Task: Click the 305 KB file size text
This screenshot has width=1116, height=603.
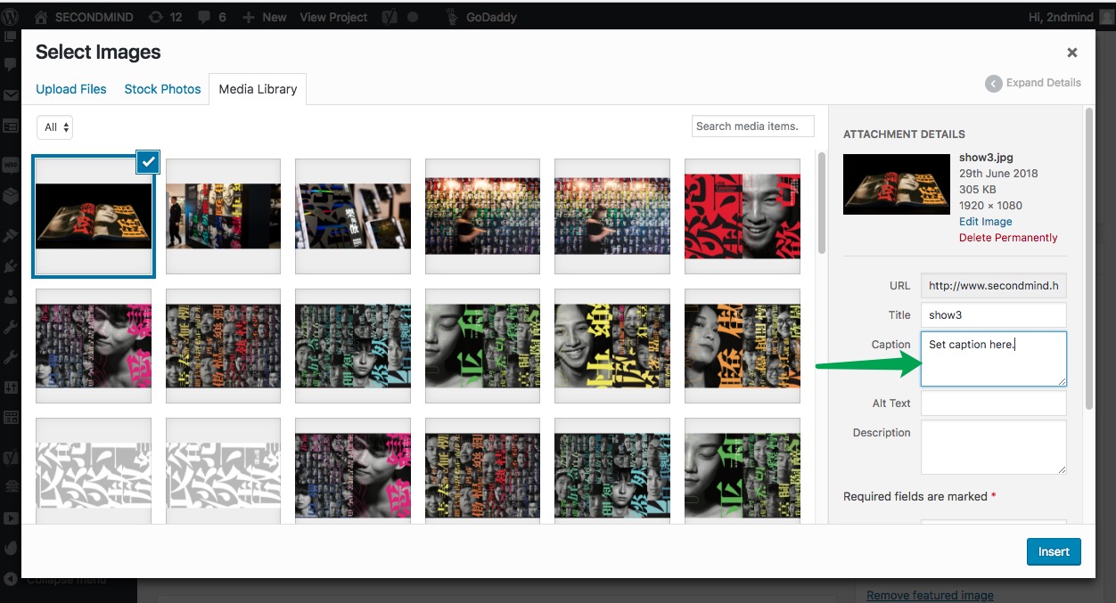Action: pyautogui.click(x=977, y=190)
